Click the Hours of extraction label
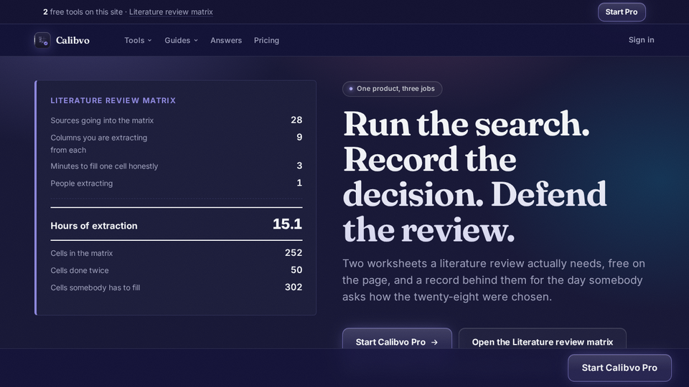The height and width of the screenshot is (387, 689). [x=94, y=226]
